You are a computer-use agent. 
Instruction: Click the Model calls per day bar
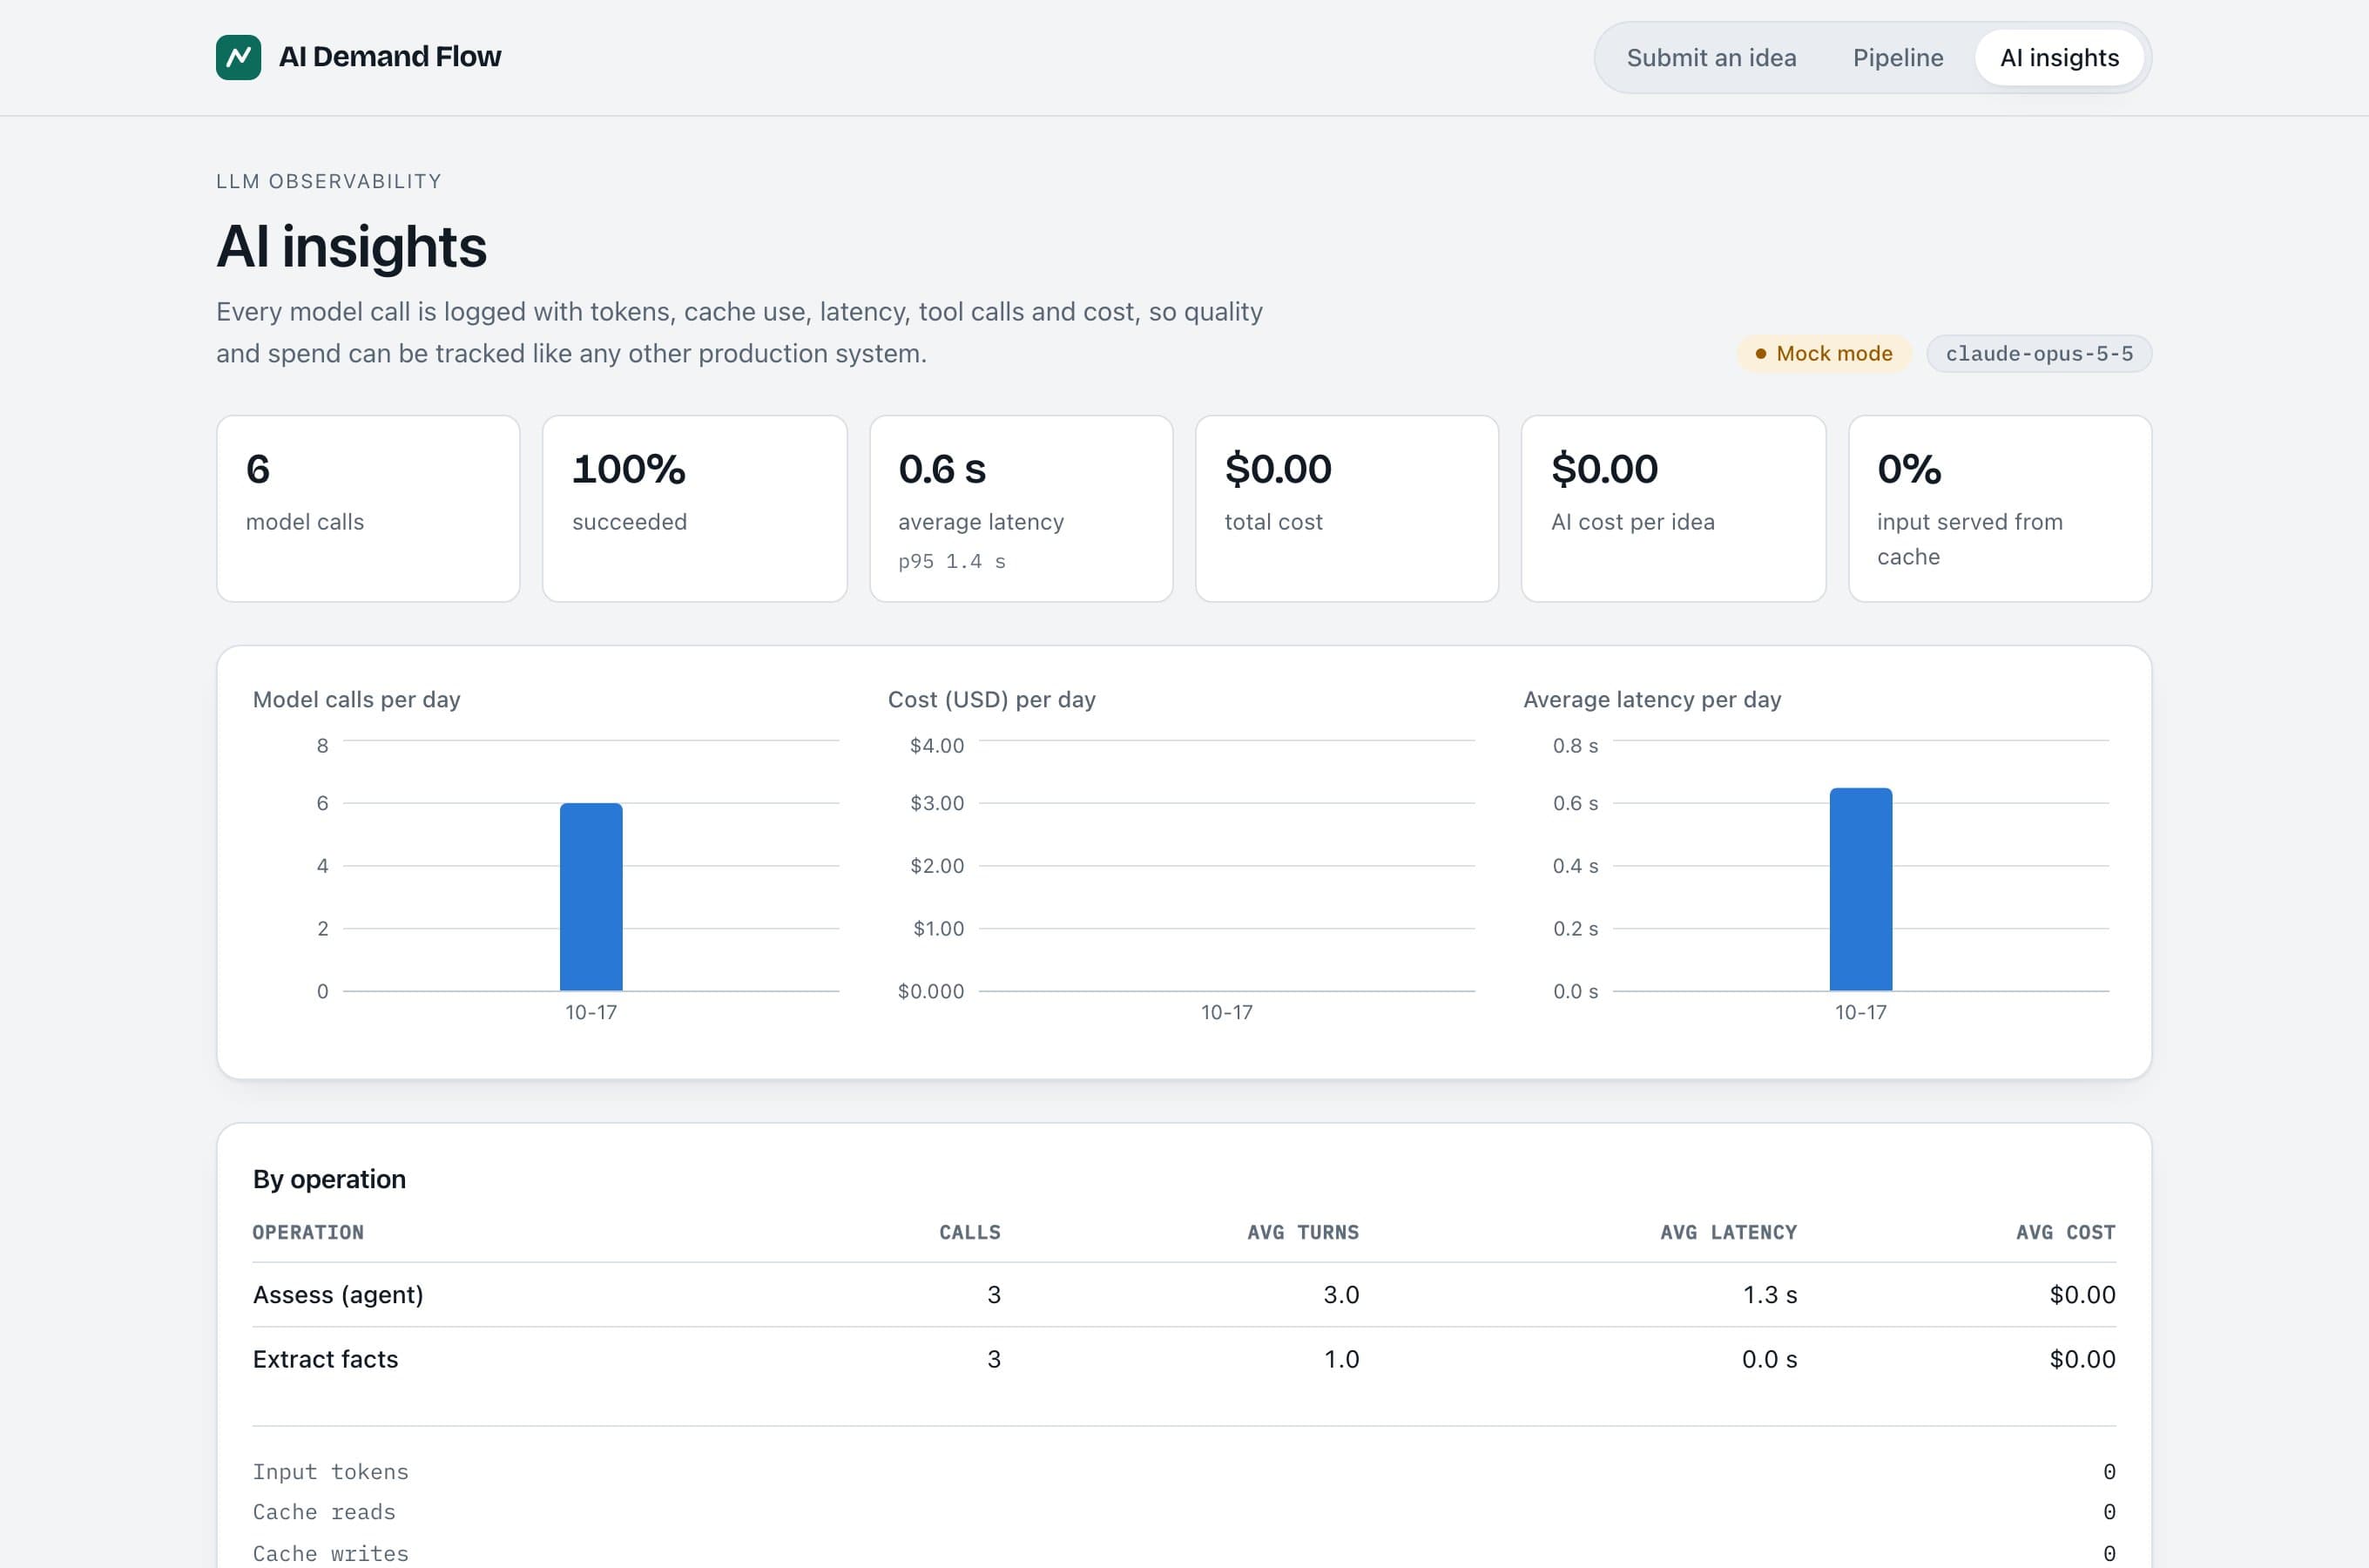click(x=591, y=896)
